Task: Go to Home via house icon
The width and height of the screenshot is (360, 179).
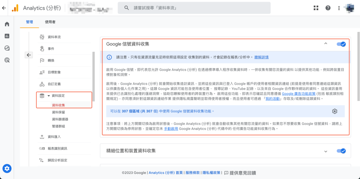Action: [x=7, y=24]
